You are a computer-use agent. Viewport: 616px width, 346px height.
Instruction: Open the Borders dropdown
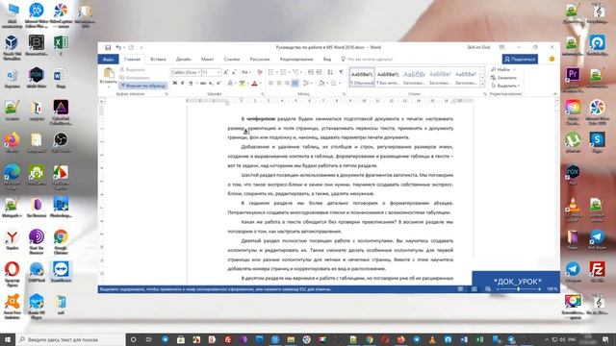[339, 84]
